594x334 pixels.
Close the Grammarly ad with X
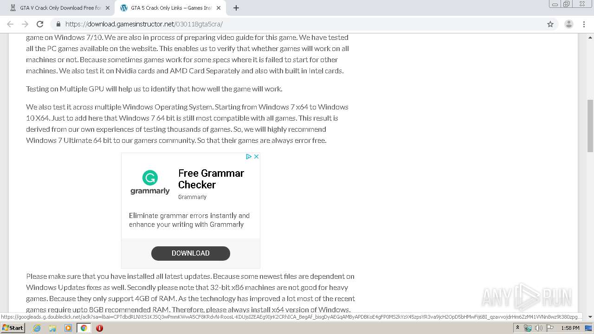pos(256,157)
